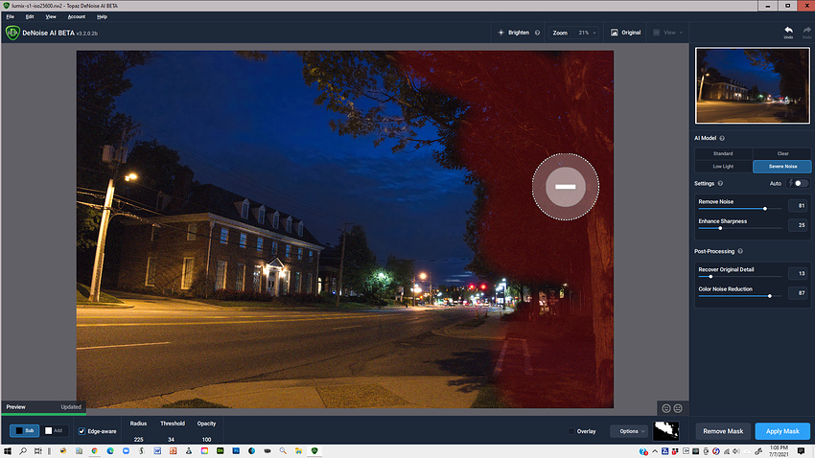Click the Apply Mask button

click(782, 431)
